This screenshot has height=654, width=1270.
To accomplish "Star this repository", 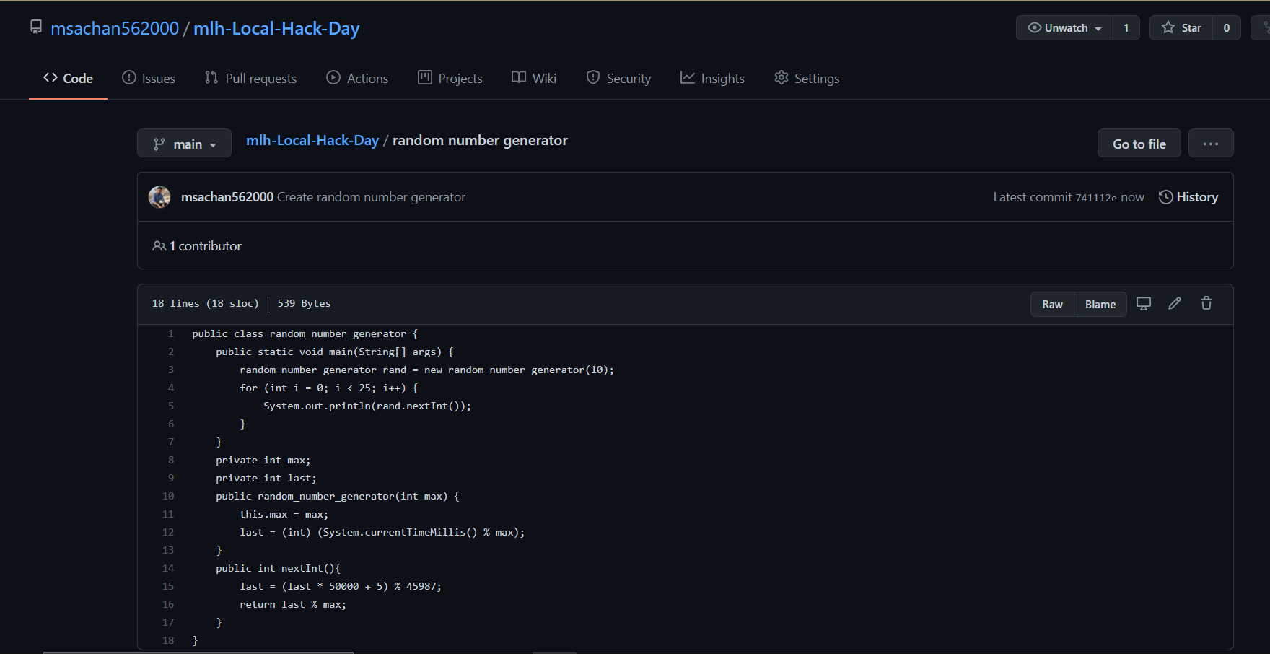I will pyautogui.click(x=1181, y=28).
